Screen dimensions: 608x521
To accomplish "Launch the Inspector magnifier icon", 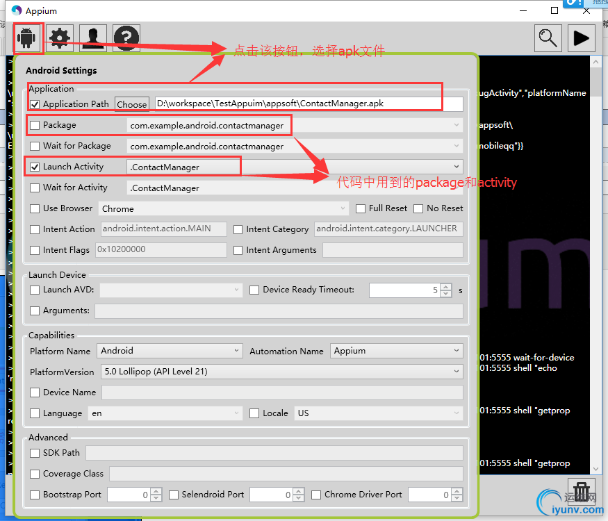I will click(548, 38).
